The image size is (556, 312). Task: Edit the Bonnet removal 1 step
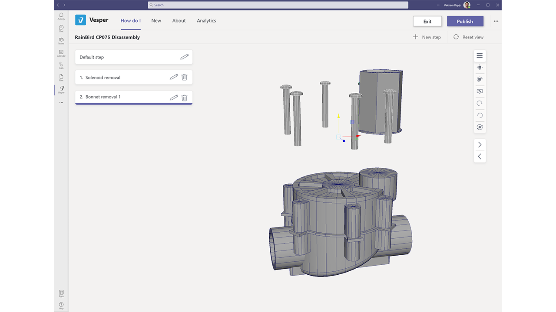pyautogui.click(x=174, y=97)
